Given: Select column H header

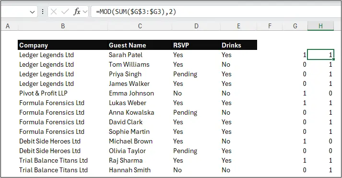Looking at the screenshot, I should point(320,26).
